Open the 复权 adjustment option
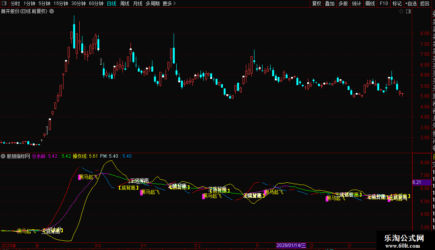 click(316, 3)
